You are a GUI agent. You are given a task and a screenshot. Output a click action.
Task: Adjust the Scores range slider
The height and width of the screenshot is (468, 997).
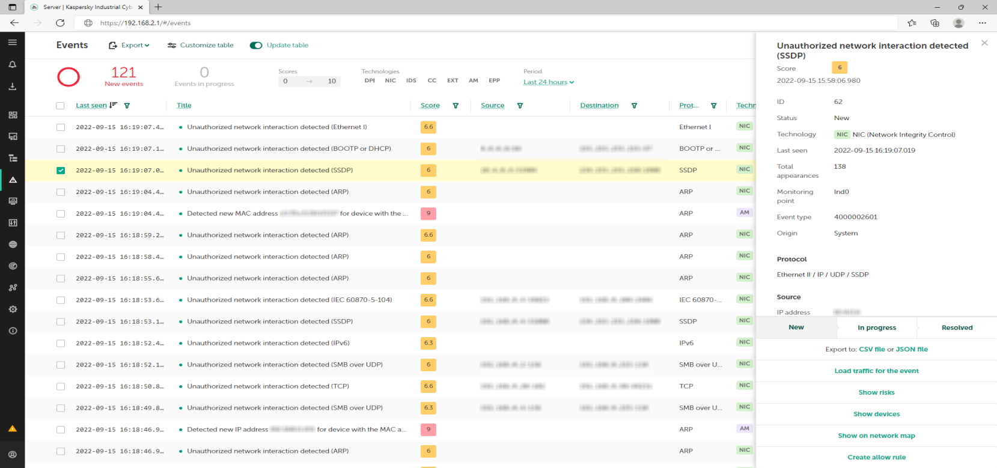tap(309, 82)
